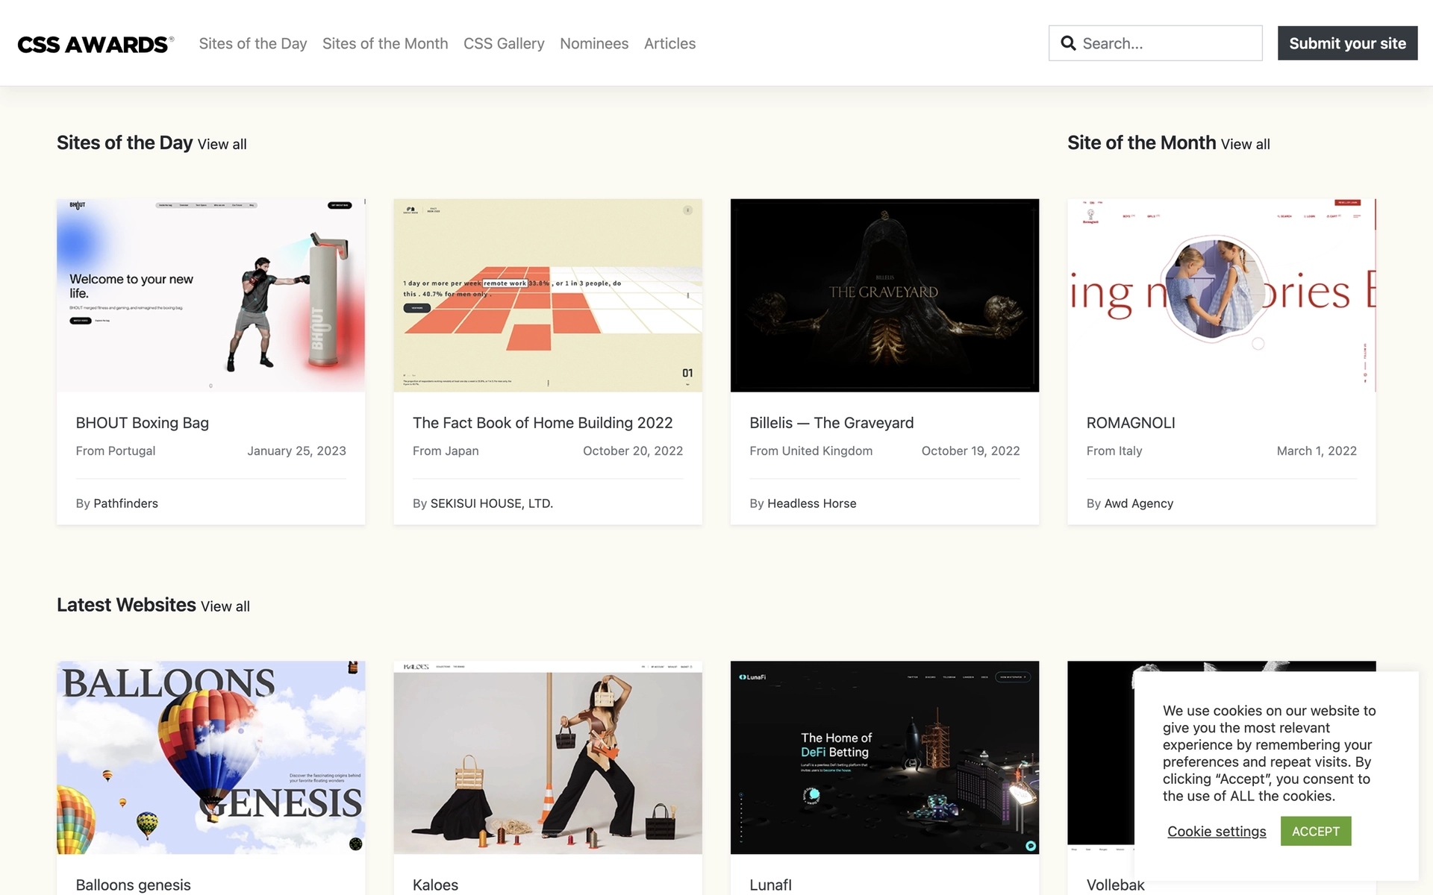Image resolution: width=1433 pixels, height=895 pixels.
Task: Click 'From Portugal' text
Action: (116, 451)
